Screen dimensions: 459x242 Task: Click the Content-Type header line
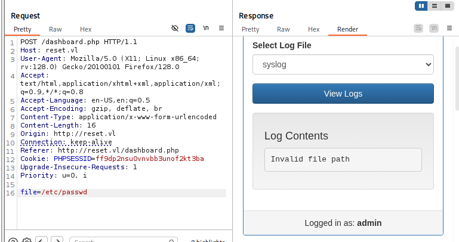(118, 117)
